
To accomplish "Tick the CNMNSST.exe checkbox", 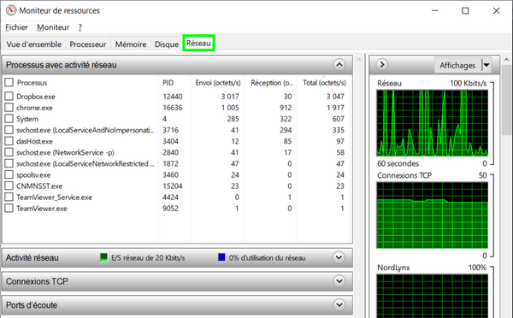I will coord(9,185).
